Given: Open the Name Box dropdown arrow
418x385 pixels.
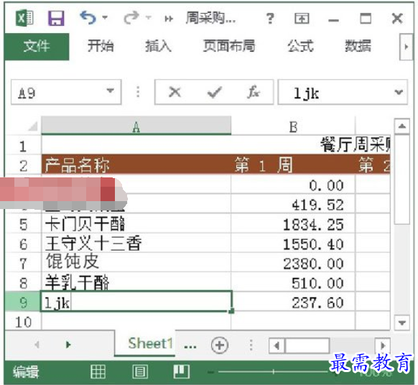Looking at the screenshot, I should [x=111, y=91].
